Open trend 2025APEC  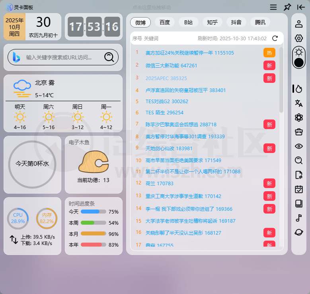point(166,78)
